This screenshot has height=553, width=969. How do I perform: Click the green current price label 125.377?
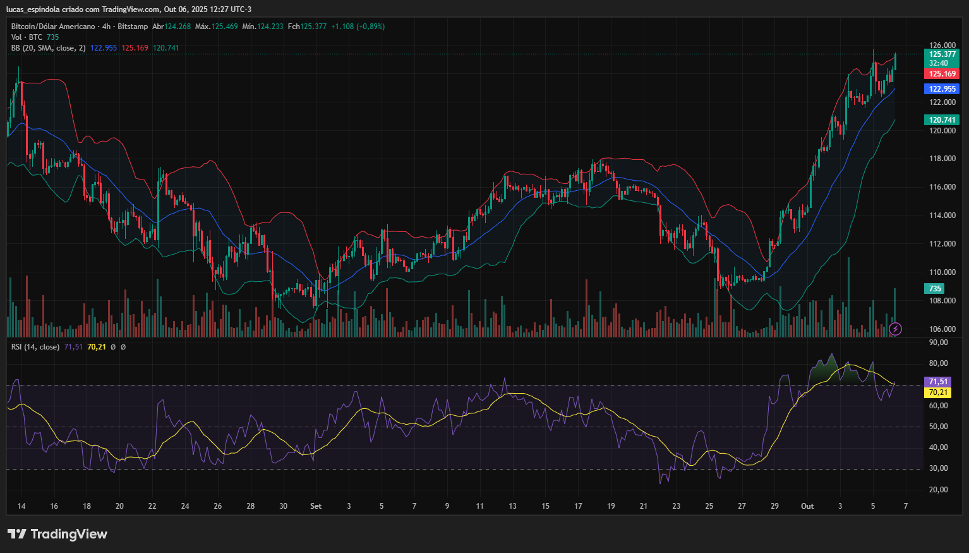tap(941, 54)
